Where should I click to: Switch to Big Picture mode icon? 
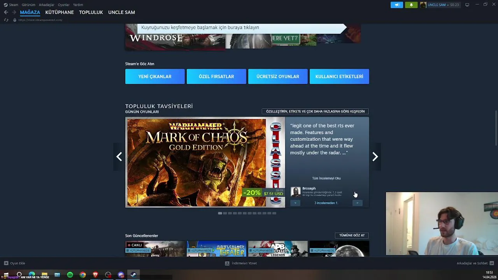click(x=467, y=5)
